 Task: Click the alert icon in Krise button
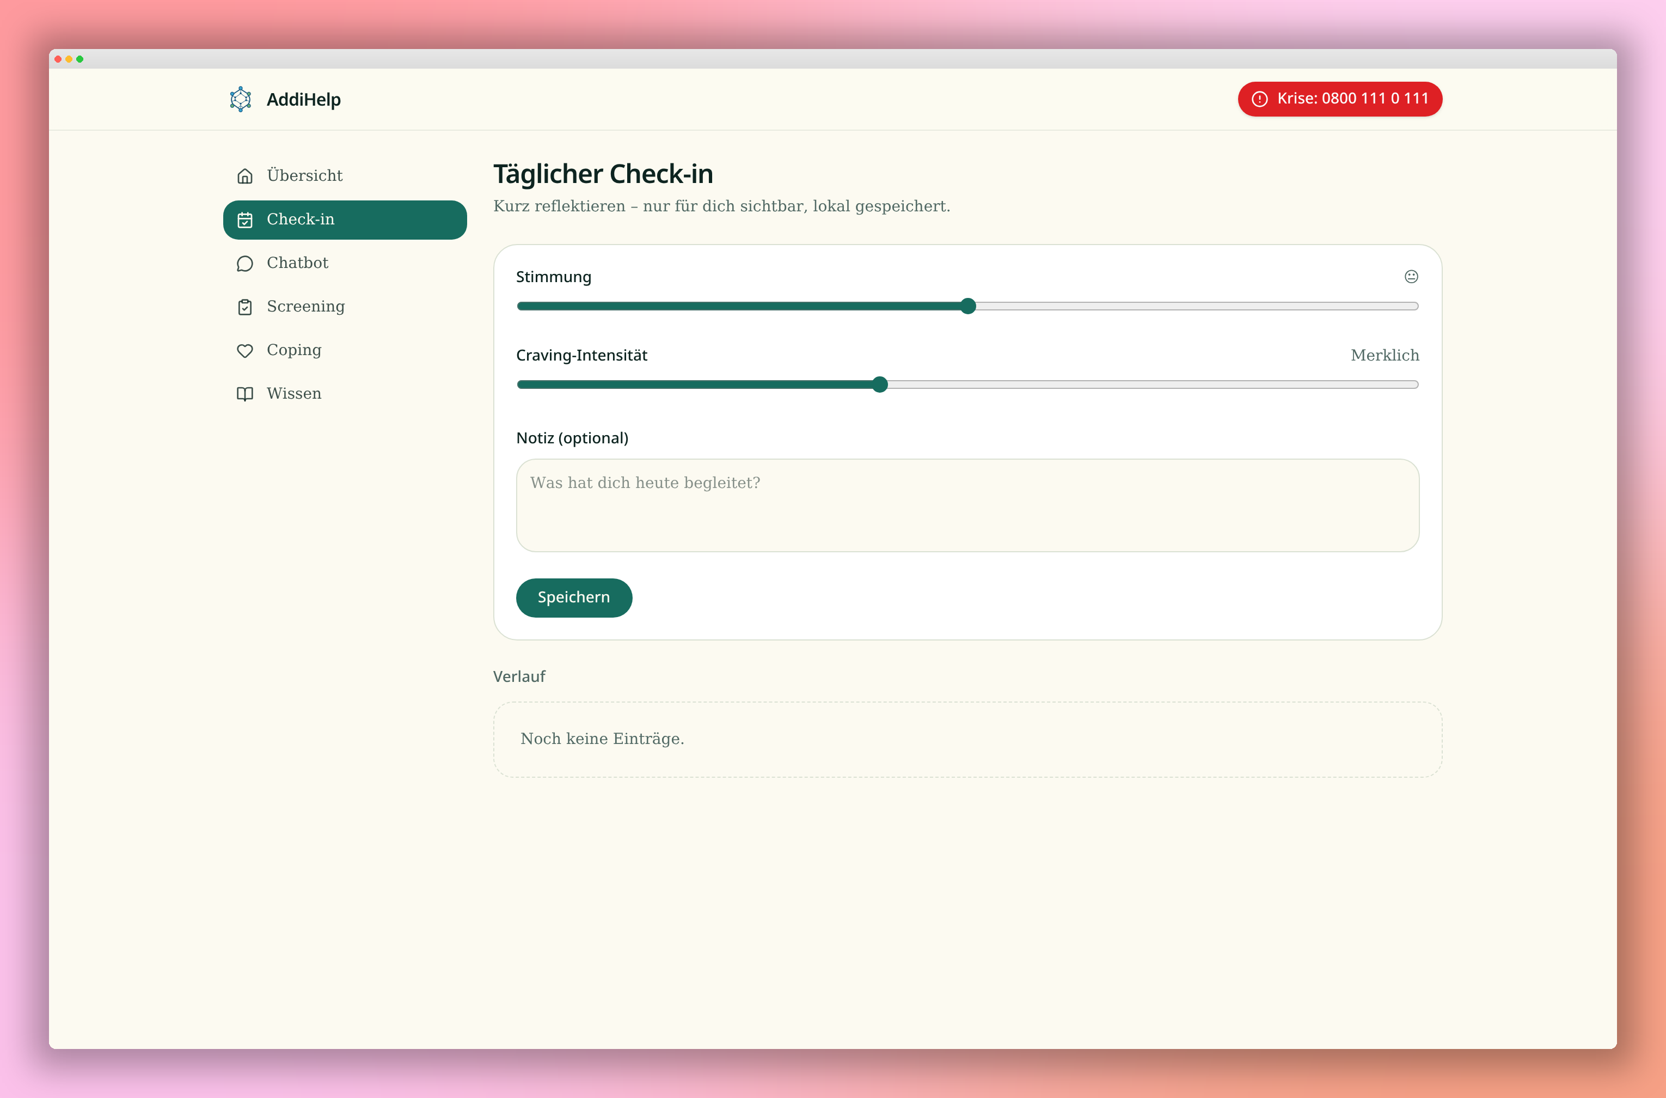pos(1259,99)
